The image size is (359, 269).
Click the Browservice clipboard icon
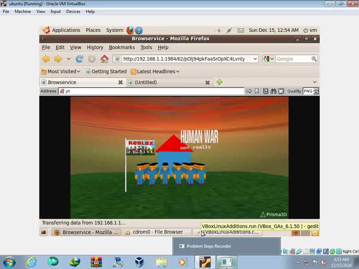pos(281,91)
